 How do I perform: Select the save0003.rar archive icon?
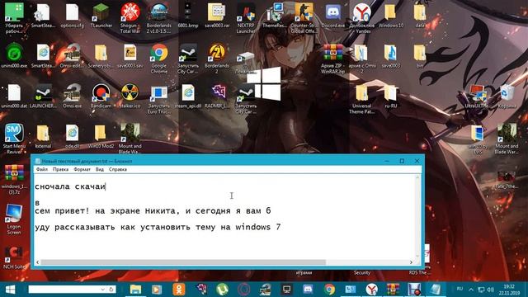click(217, 16)
